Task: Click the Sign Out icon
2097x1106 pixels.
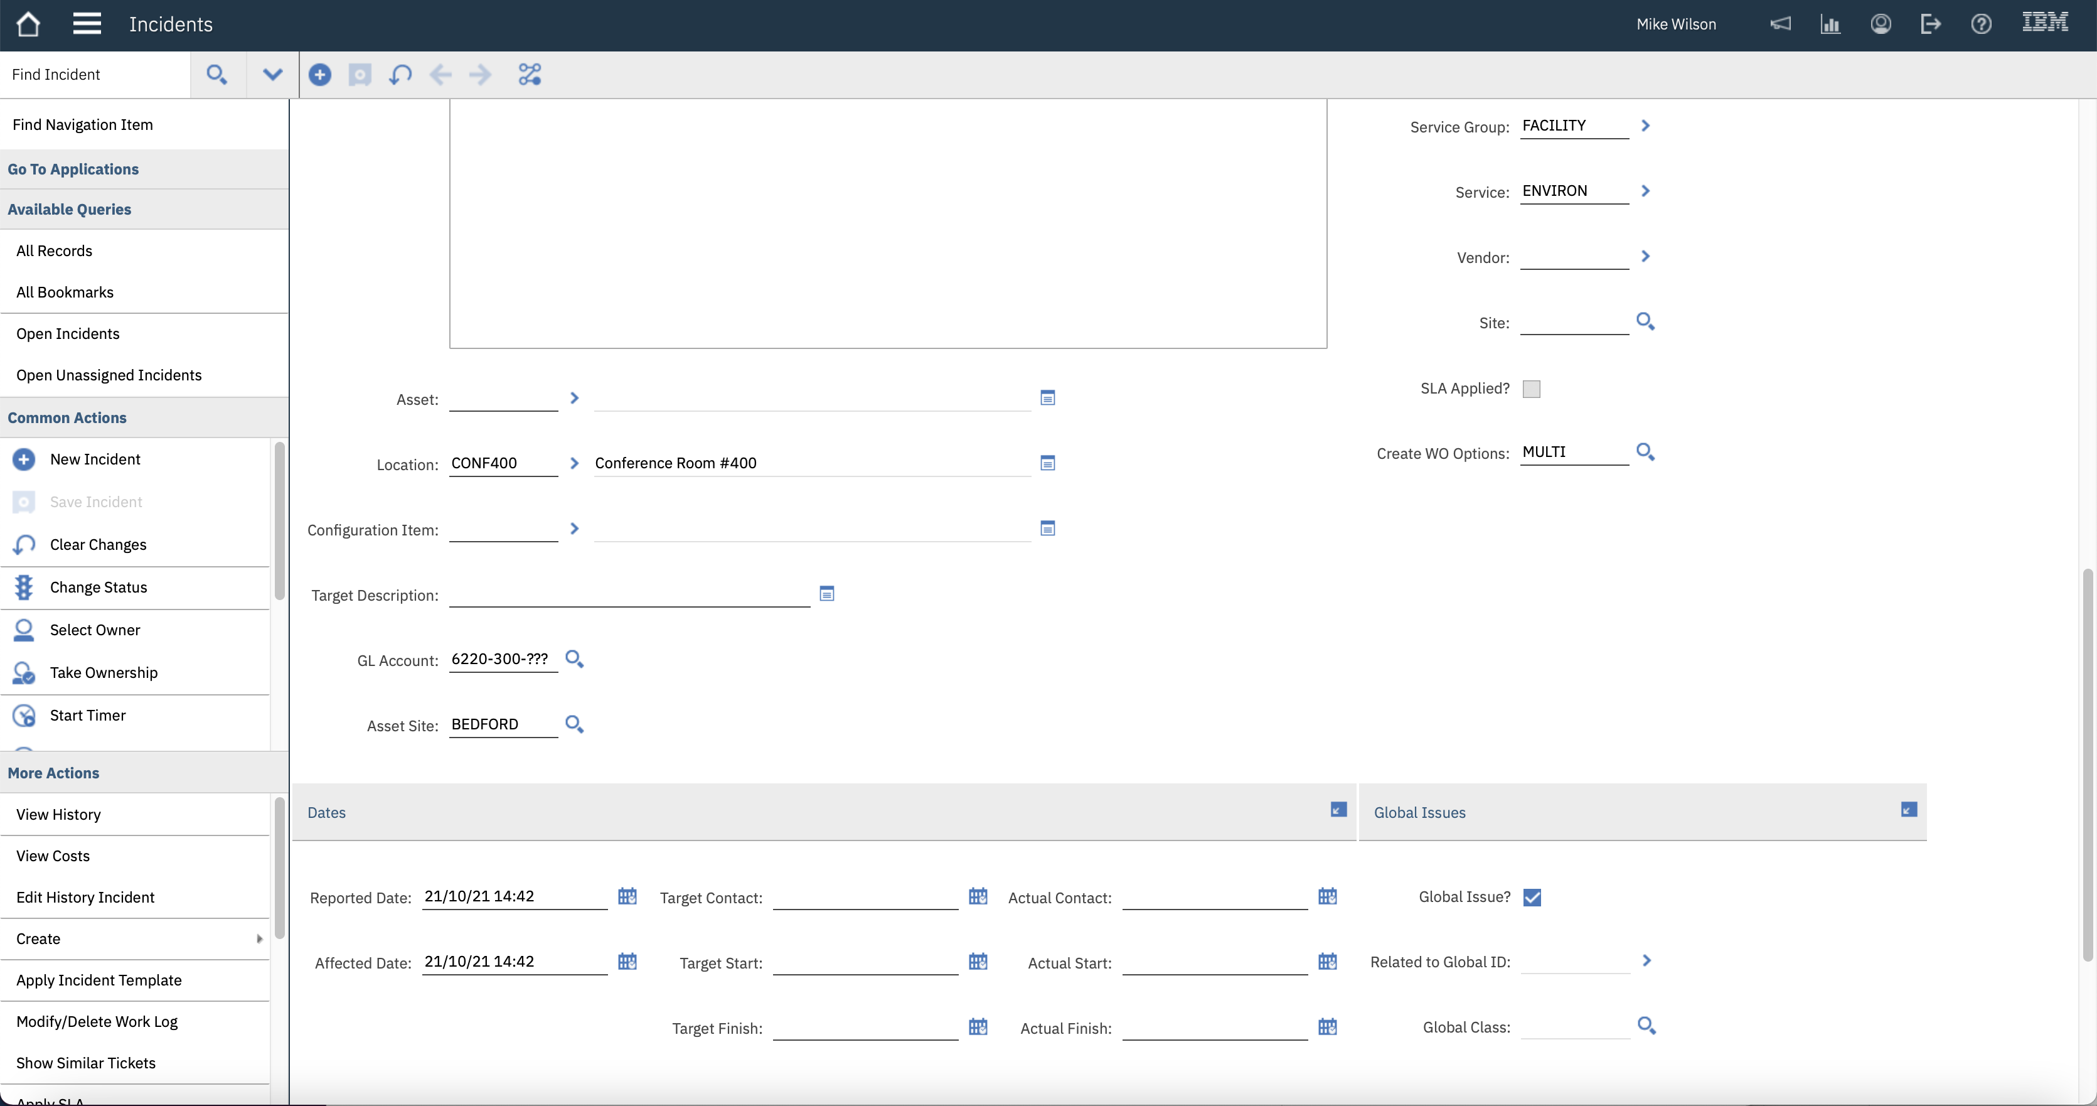Action: 1930,24
